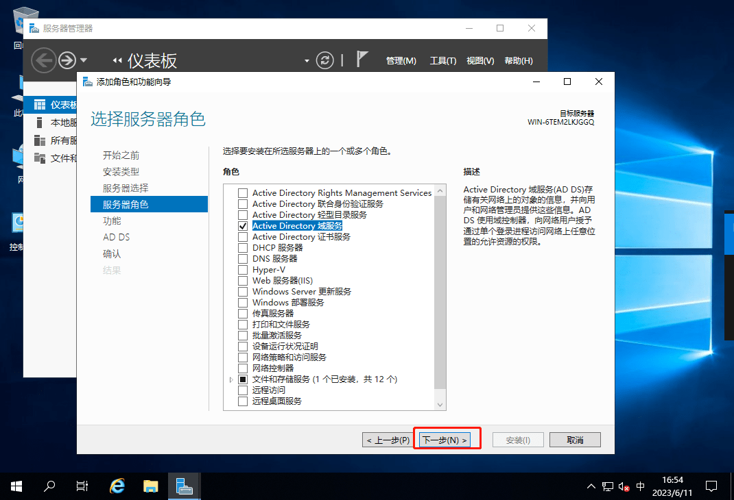Maximize the 添加角色和功能向导 window

[567, 82]
